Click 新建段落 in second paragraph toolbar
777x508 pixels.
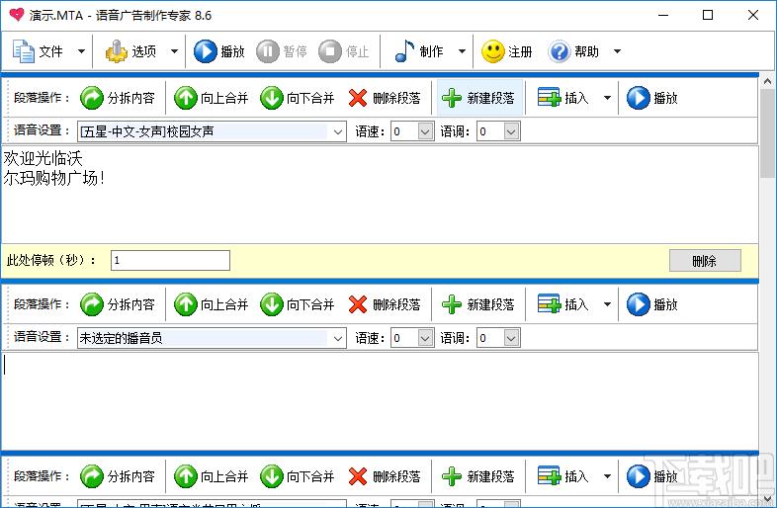point(478,304)
